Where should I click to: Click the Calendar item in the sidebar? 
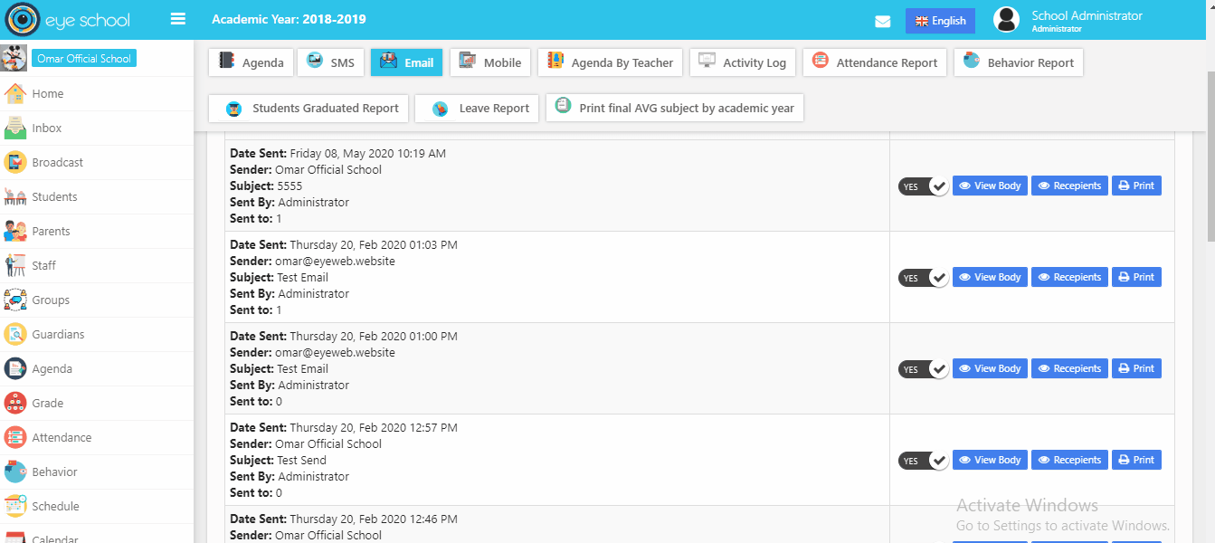click(97, 535)
